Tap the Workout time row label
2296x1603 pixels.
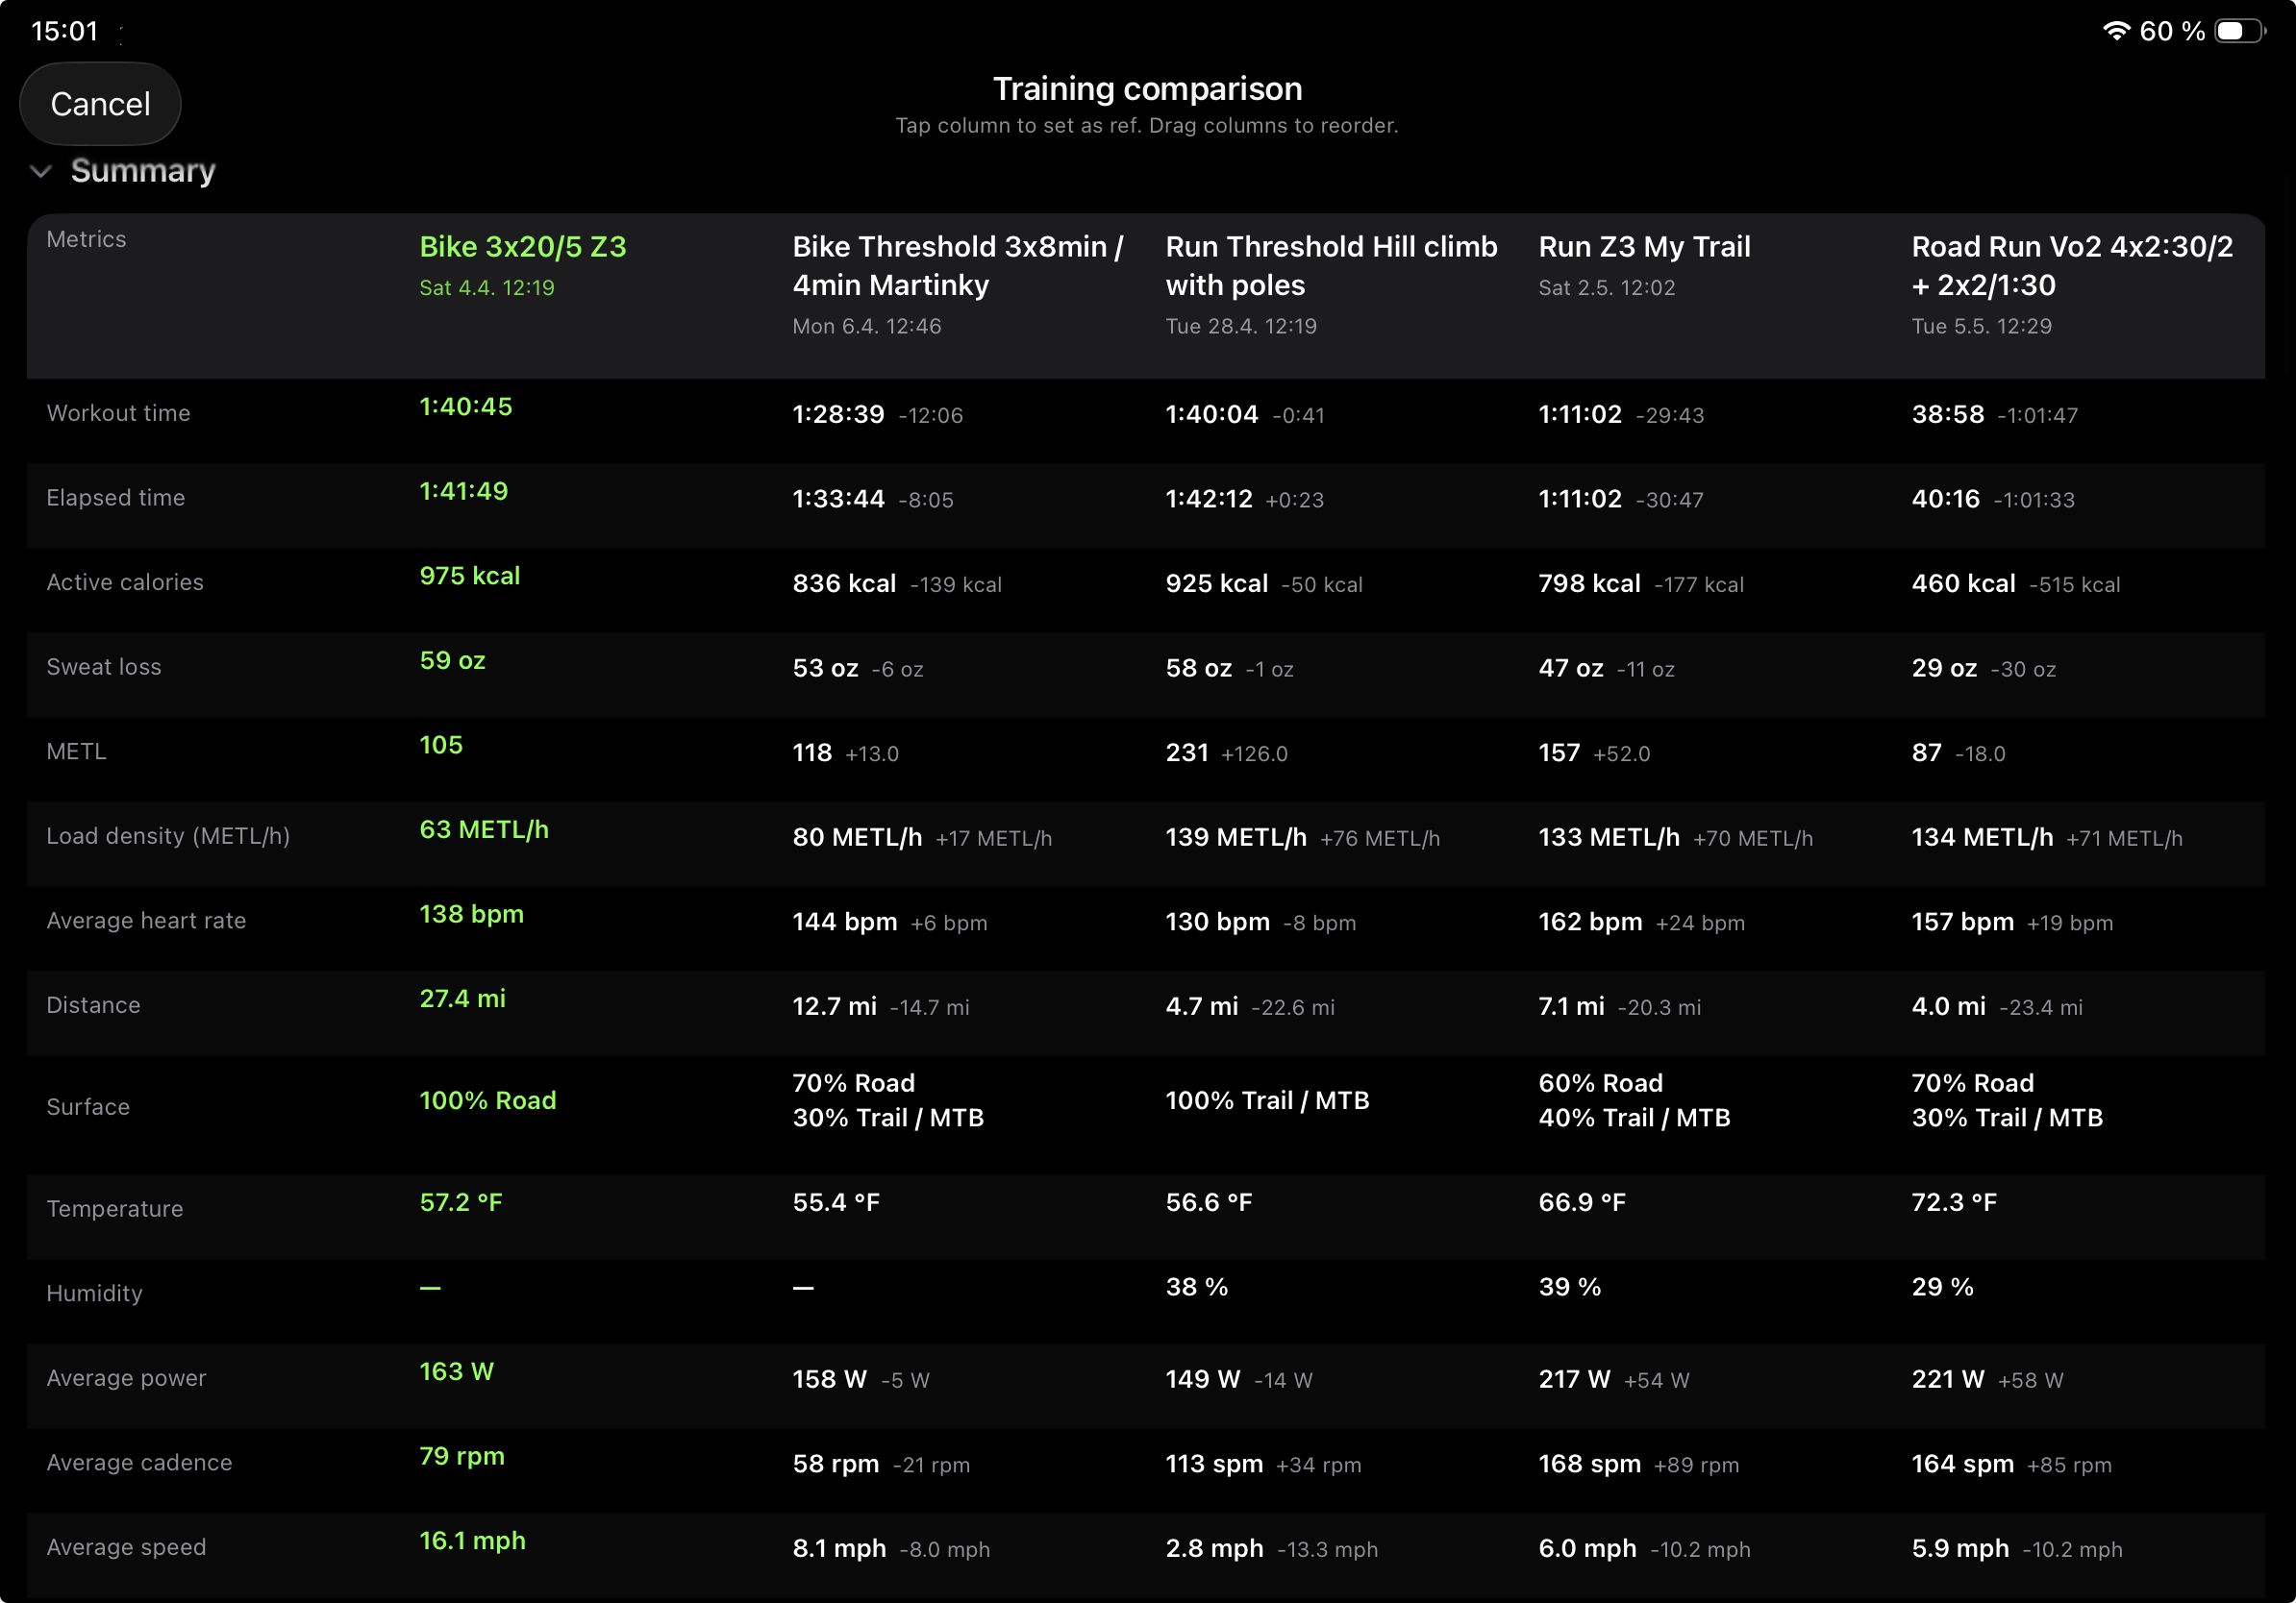coord(118,412)
